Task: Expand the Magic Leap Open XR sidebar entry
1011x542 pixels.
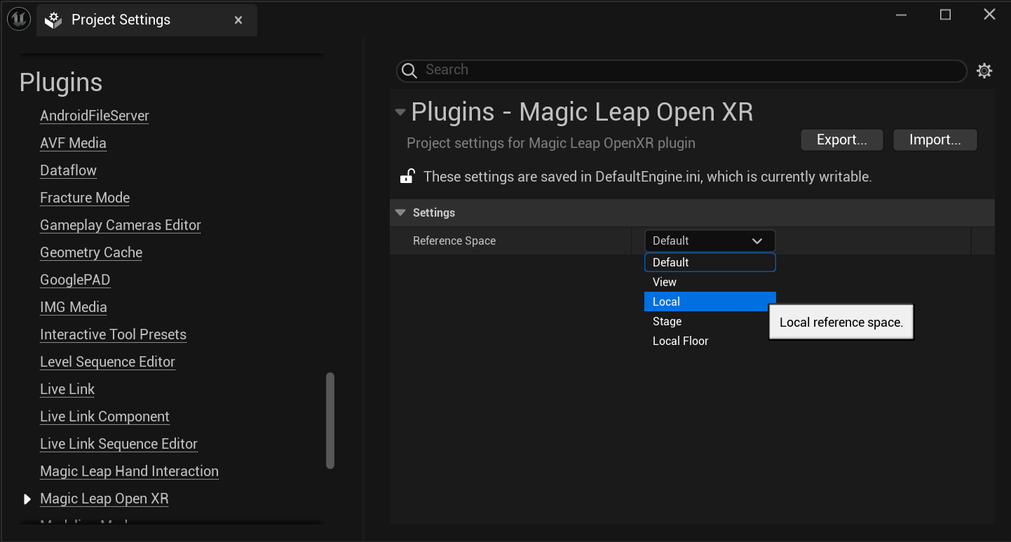Action: 27,499
